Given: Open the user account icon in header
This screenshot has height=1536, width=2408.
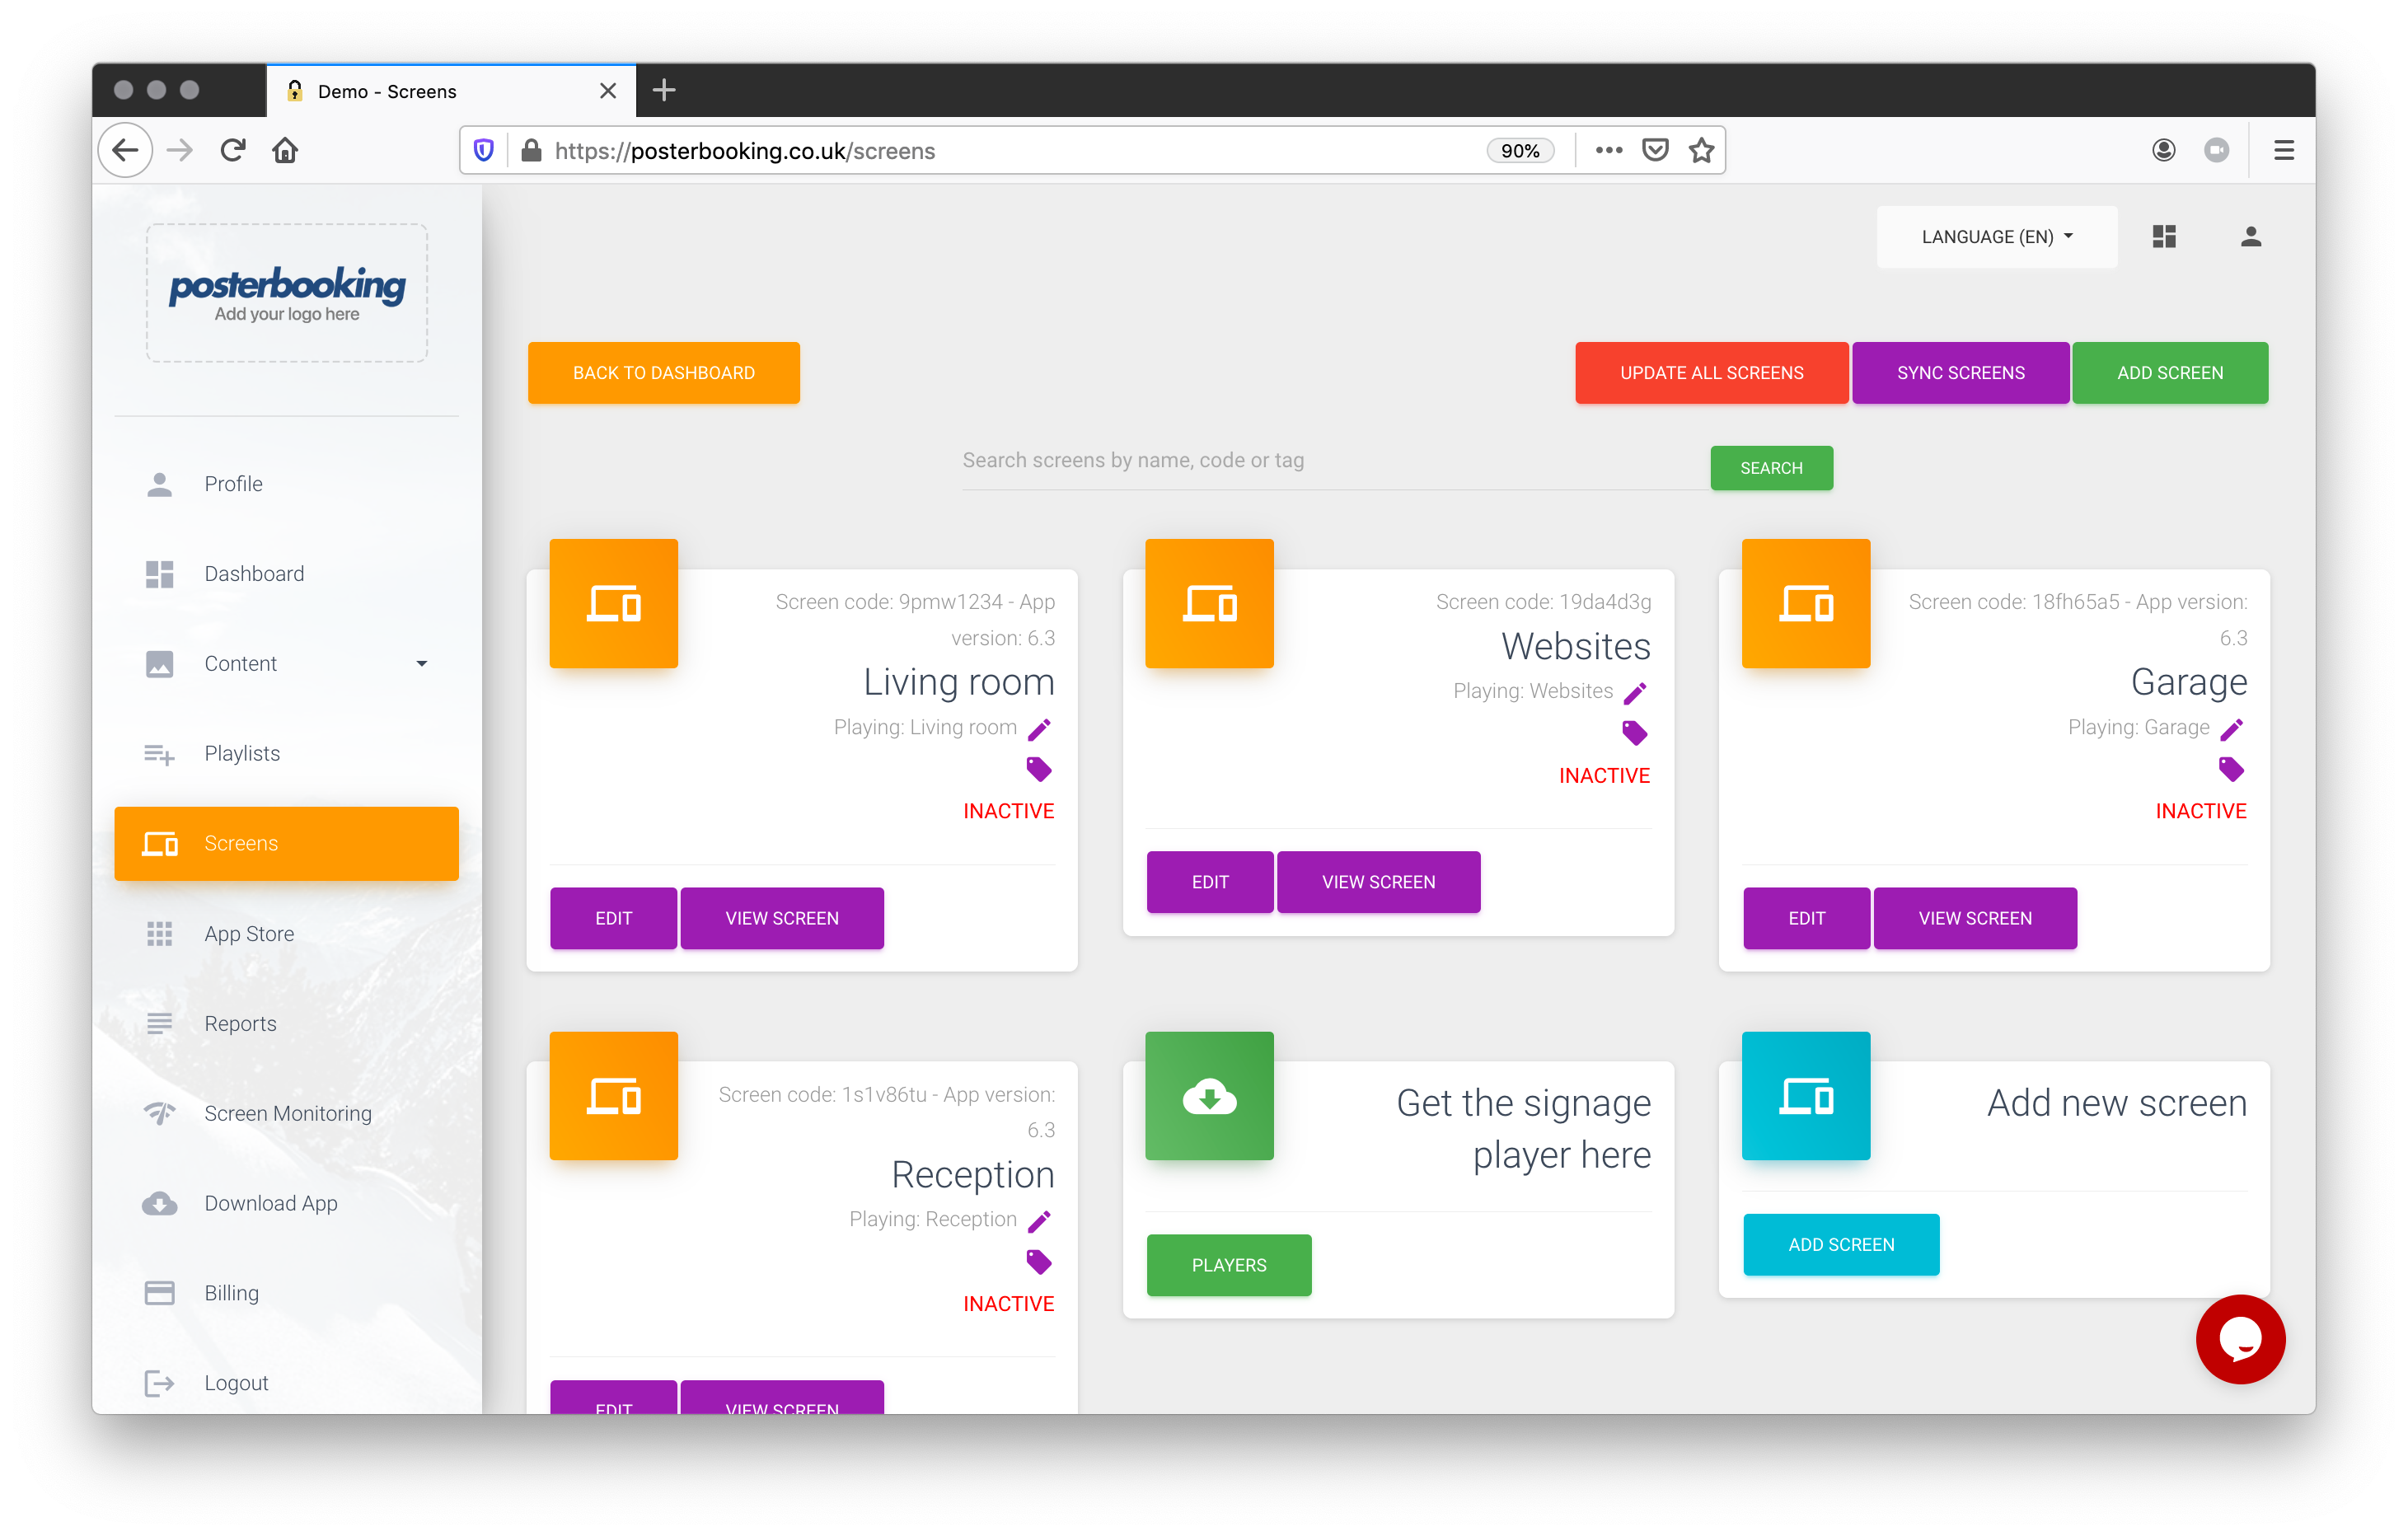Looking at the screenshot, I should pyautogui.click(x=2251, y=236).
